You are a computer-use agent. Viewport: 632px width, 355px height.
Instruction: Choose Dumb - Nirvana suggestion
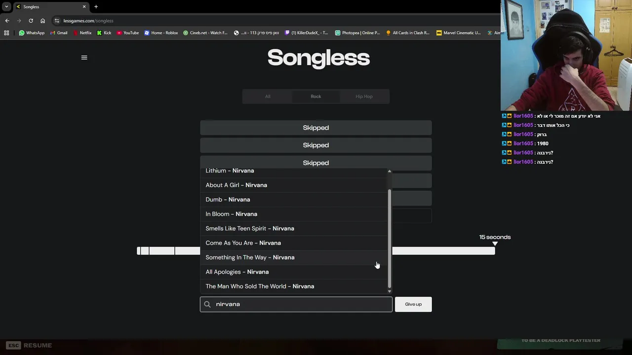tap(294, 200)
